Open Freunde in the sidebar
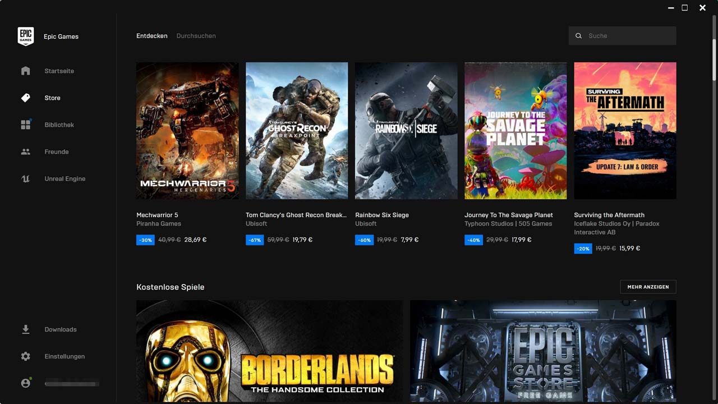The image size is (718, 404). click(x=57, y=152)
